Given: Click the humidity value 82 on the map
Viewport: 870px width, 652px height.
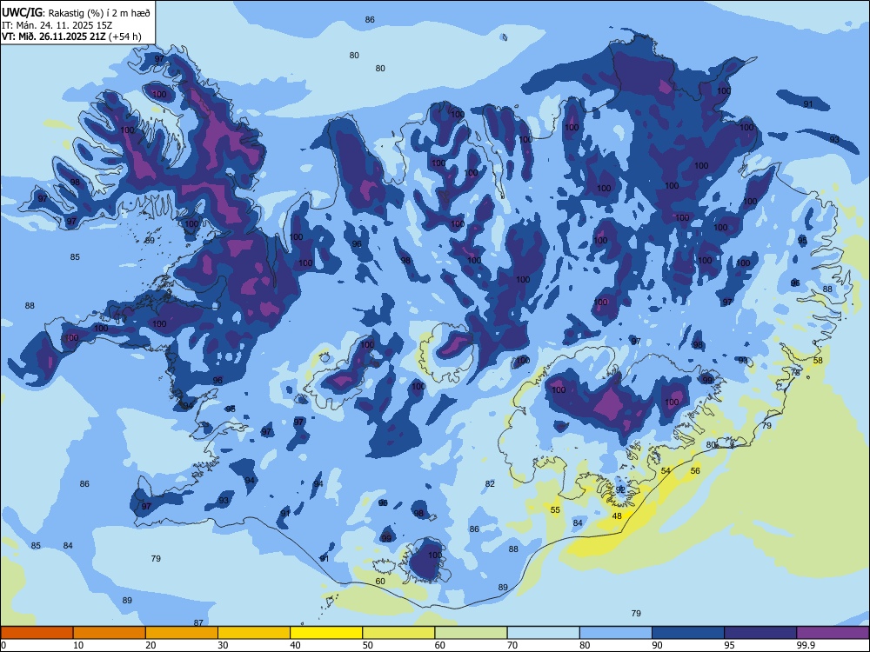Looking at the screenshot, I should point(490,484).
